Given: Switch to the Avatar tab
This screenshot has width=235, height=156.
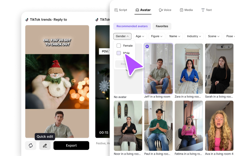Looking at the screenshot, I should [143, 10].
